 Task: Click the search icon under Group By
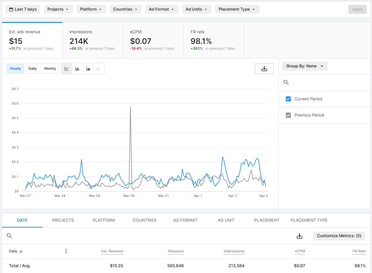[286, 83]
